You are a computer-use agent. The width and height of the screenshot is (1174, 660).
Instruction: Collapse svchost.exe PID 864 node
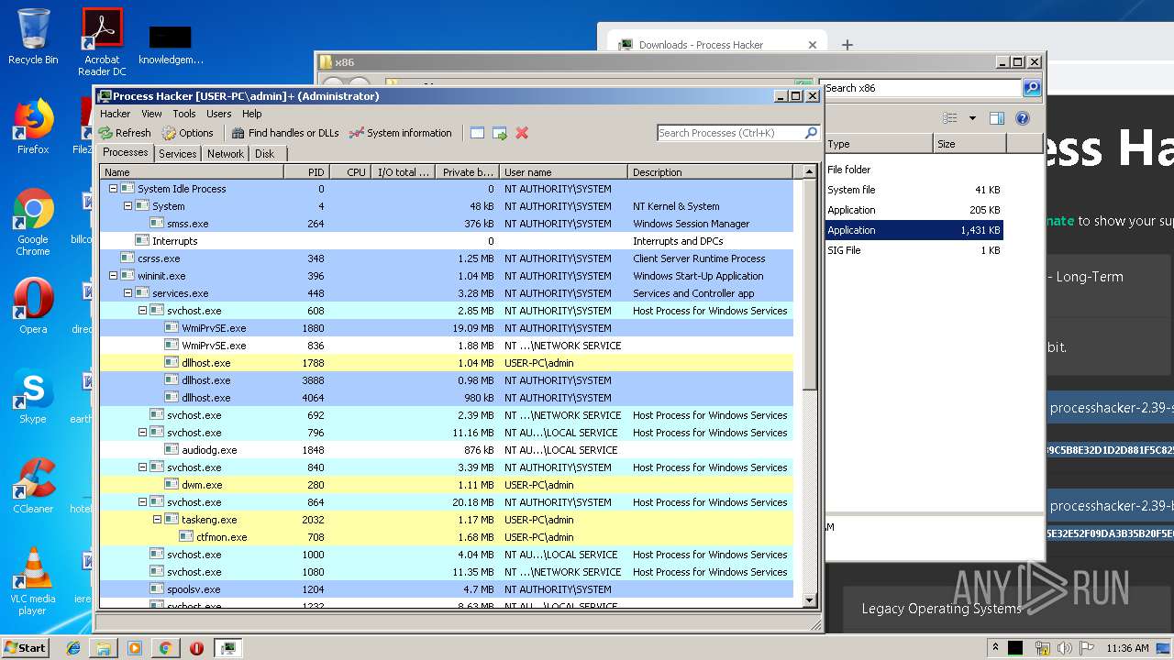click(x=142, y=502)
